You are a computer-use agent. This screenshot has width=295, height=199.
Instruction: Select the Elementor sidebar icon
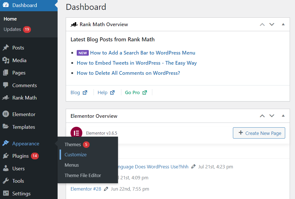[x=6, y=114]
